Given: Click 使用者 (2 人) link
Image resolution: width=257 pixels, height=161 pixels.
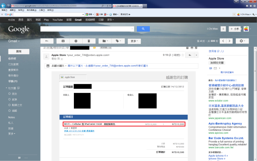Looking at the screenshot, I should click(x=216, y=51).
